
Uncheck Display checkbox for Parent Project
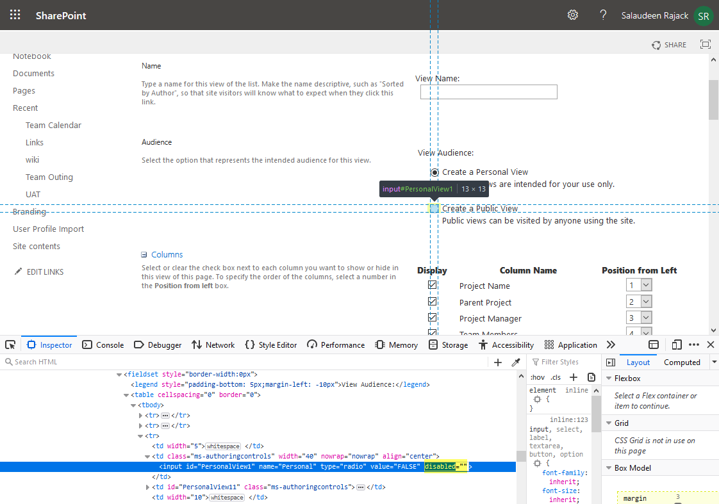(433, 301)
